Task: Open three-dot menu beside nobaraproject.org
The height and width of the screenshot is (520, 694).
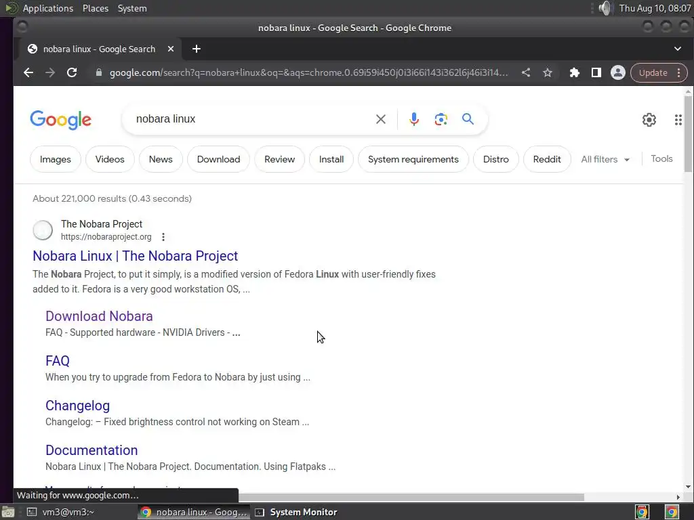Action: tap(163, 237)
